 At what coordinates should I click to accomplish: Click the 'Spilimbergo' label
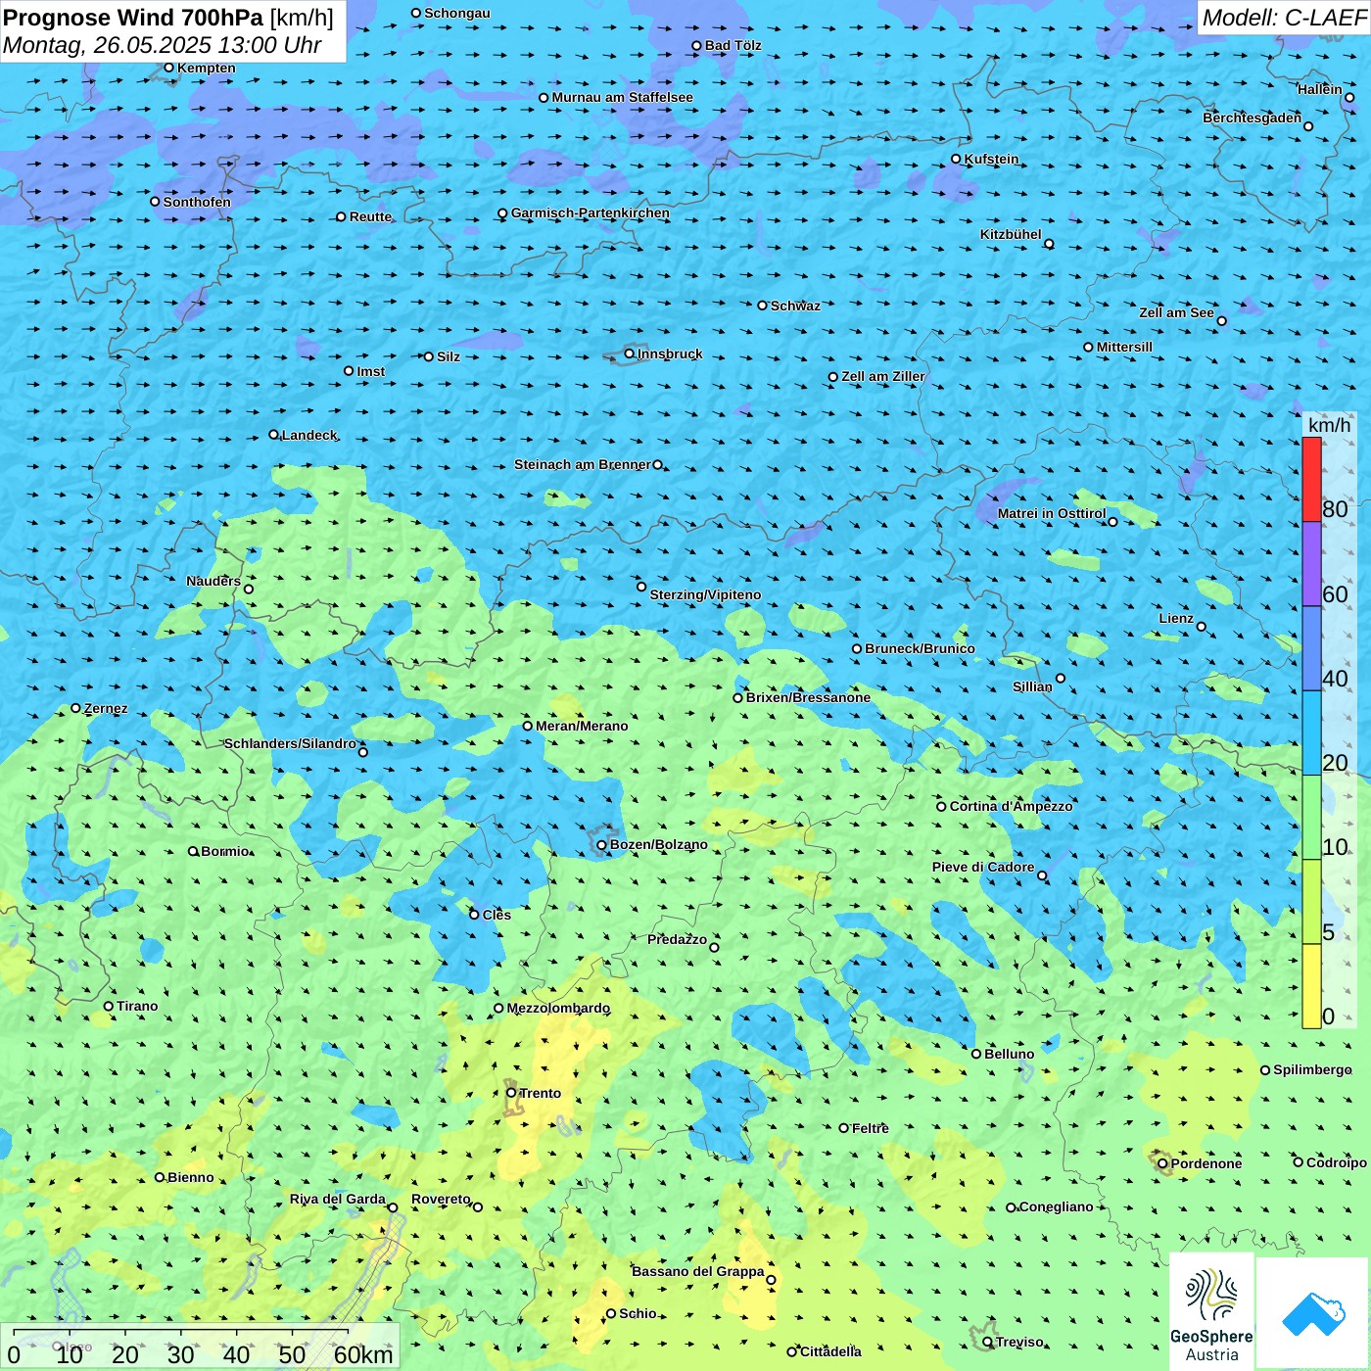(1313, 1069)
